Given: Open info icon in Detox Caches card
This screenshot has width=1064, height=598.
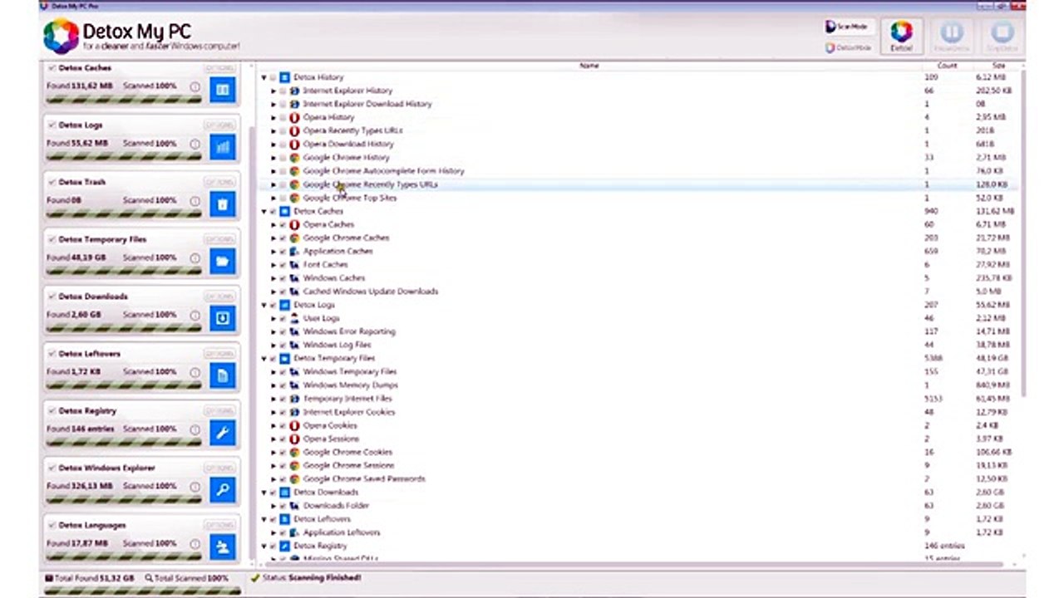Looking at the screenshot, I should click(195, 86).
